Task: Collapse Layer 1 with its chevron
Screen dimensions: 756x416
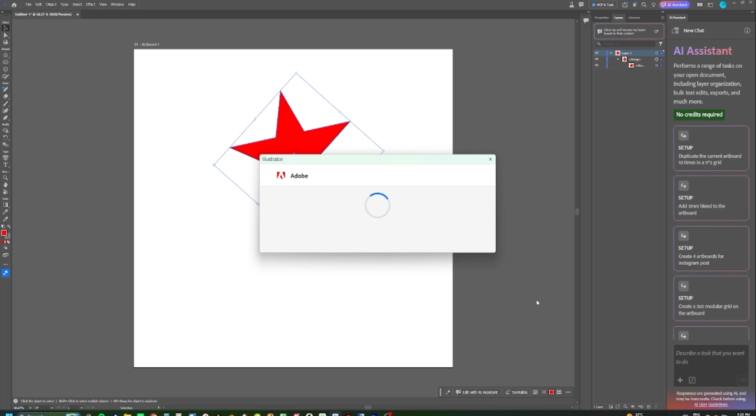Action: point(611,53)
